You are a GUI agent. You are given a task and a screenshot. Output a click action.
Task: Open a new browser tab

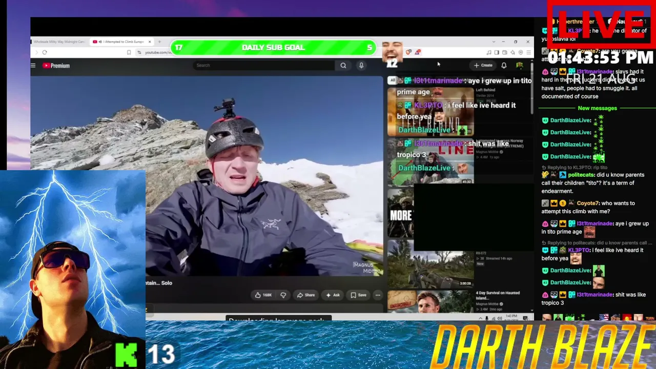click(159, 42)
